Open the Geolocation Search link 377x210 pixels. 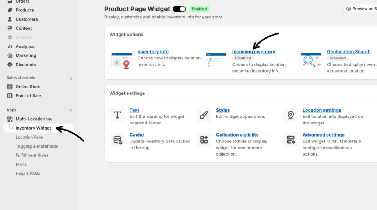348,52
